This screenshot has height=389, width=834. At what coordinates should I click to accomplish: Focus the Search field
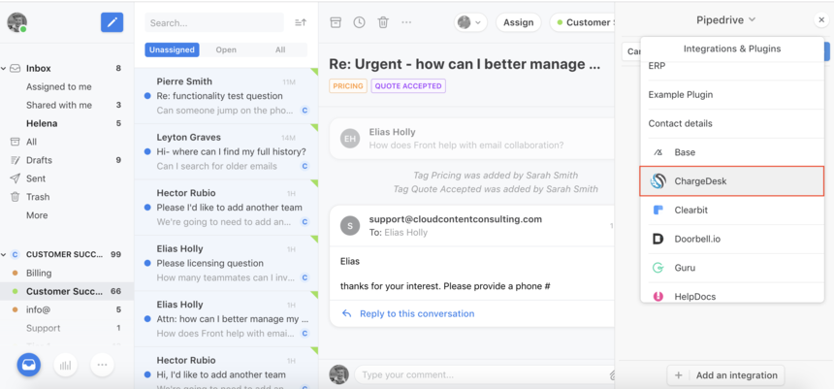(x=214, y=23)
